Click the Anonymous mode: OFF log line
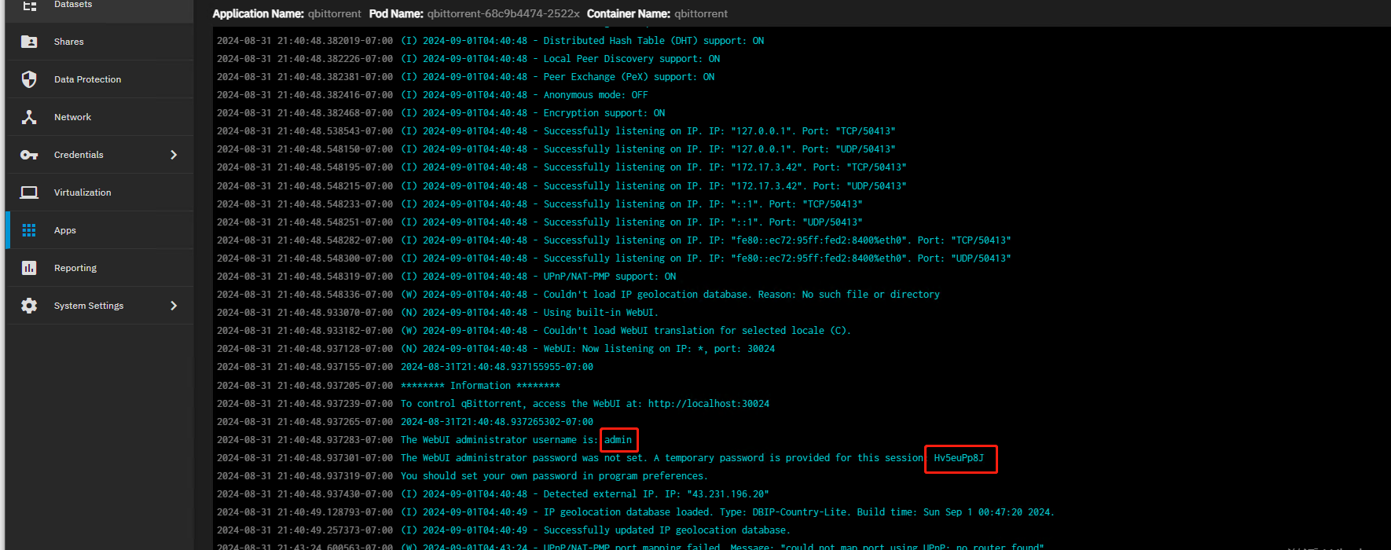The height and width of the screenshot is (550, 1391). click(x=432, y=95)
